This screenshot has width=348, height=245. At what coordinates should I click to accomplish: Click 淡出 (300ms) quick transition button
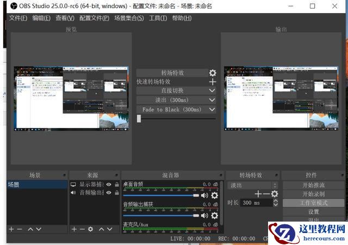172,100
